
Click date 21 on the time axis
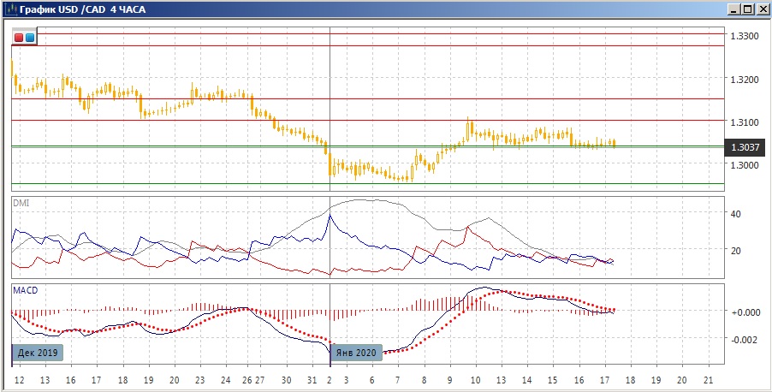708,380
